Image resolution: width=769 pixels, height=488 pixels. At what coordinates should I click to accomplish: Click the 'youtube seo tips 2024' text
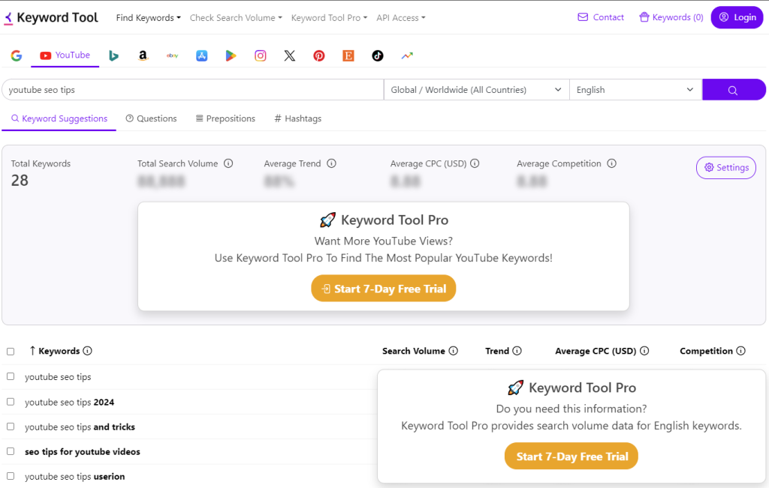[x=70, y=402]
